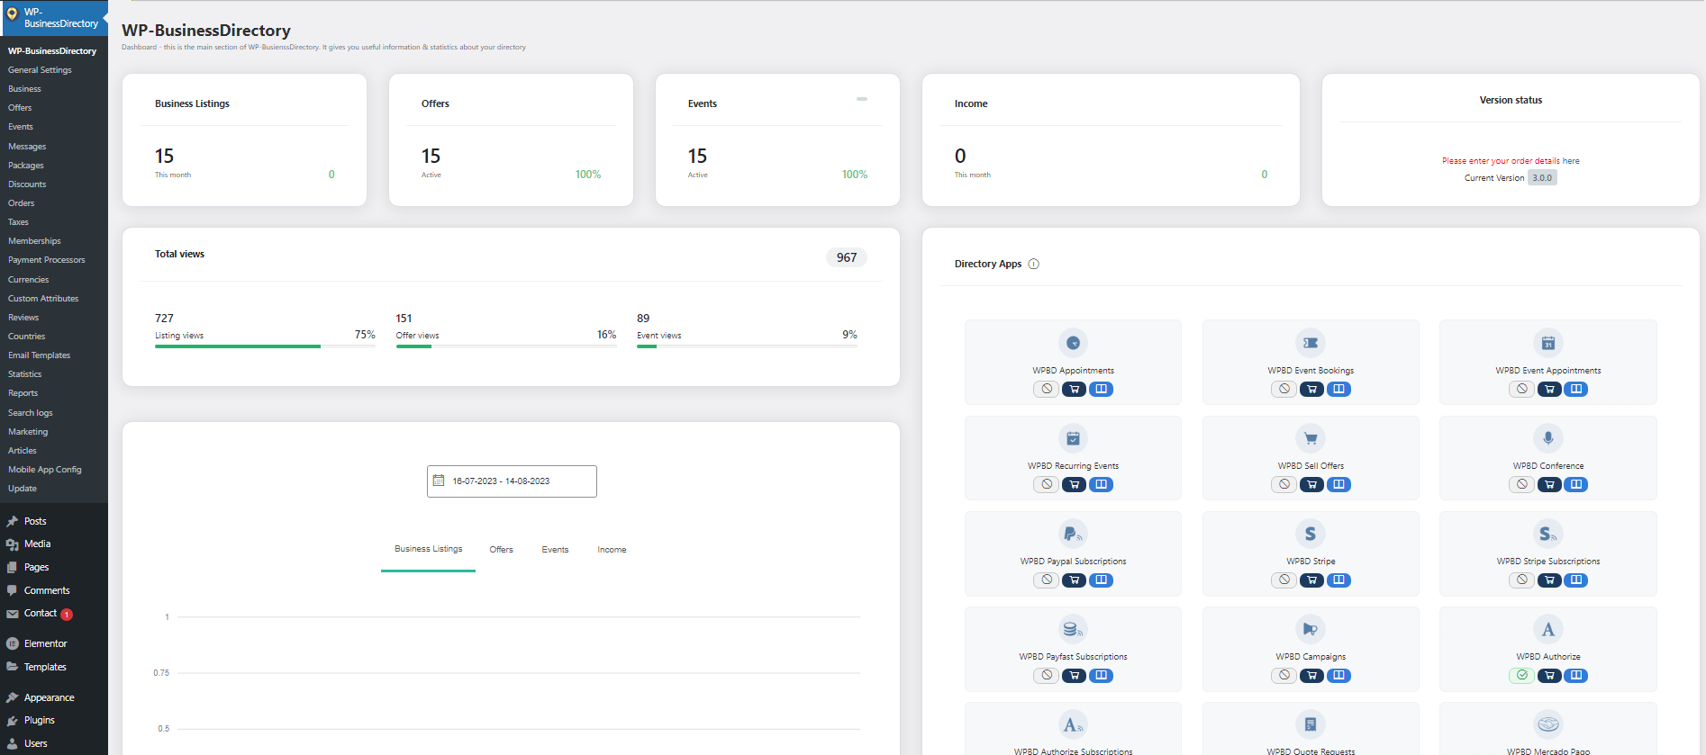Viewport: 1706px width, 755px height.
Task: Open Mobile App Config menu item
Action: pyautogui.click(x=45, y=470)
